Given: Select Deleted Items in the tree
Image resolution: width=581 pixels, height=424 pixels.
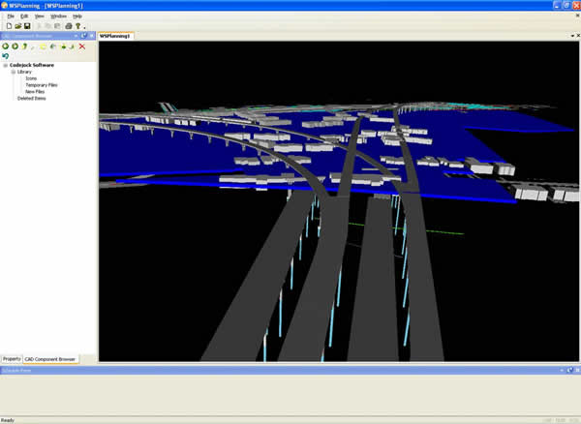Looking at the screenshot, I should point(32,98).
